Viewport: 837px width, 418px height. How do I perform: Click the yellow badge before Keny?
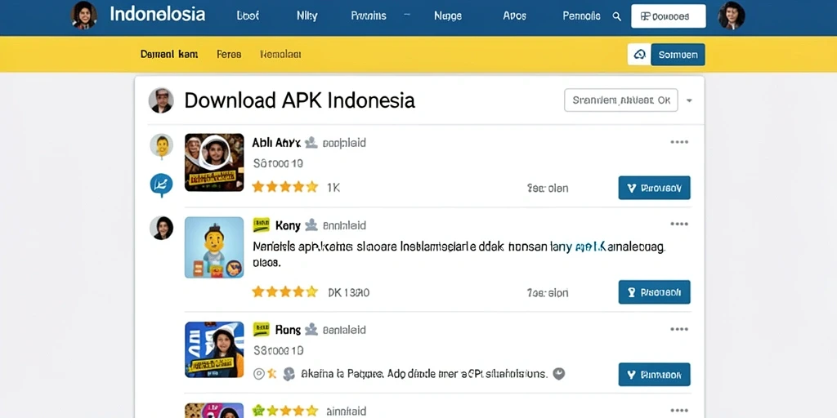click(261, 225)
